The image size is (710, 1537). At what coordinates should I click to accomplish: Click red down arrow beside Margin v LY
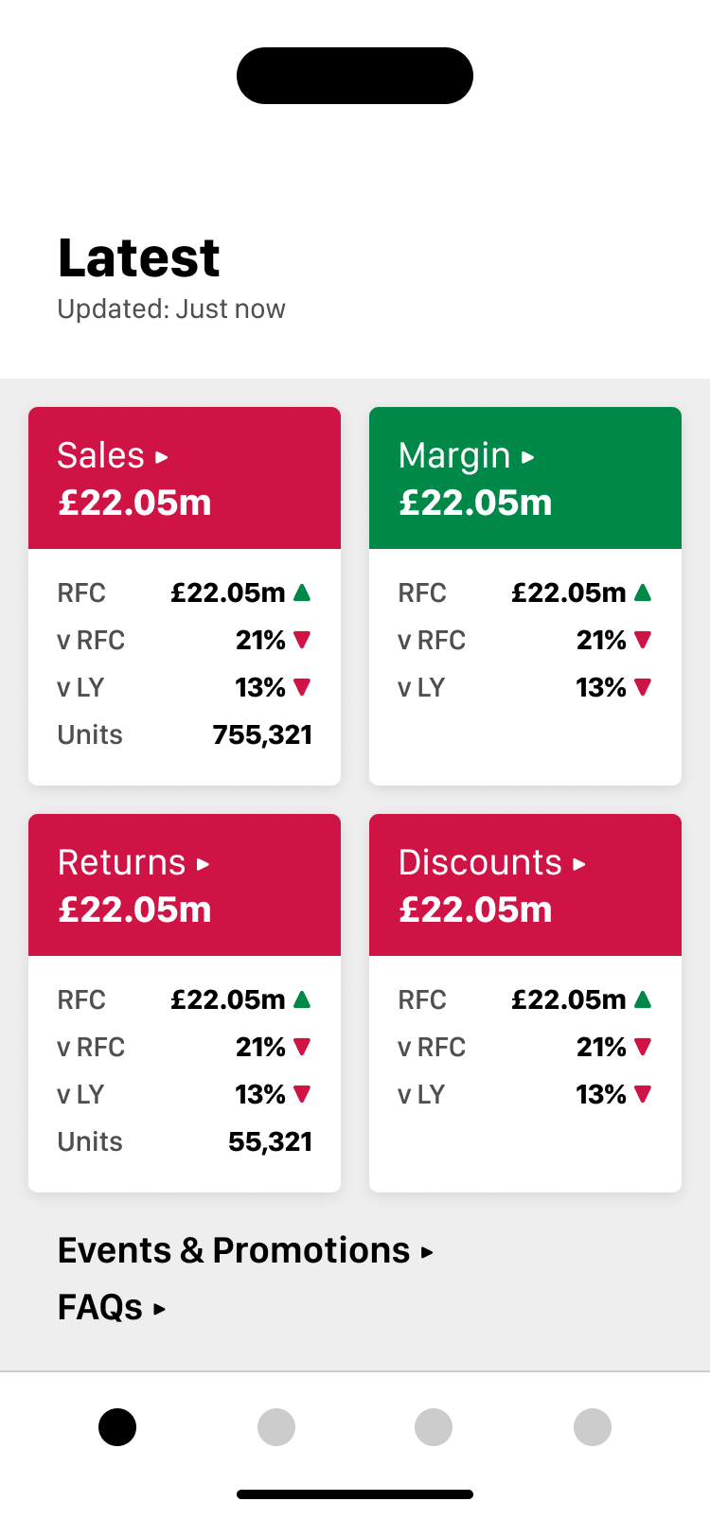click(643, 688)
